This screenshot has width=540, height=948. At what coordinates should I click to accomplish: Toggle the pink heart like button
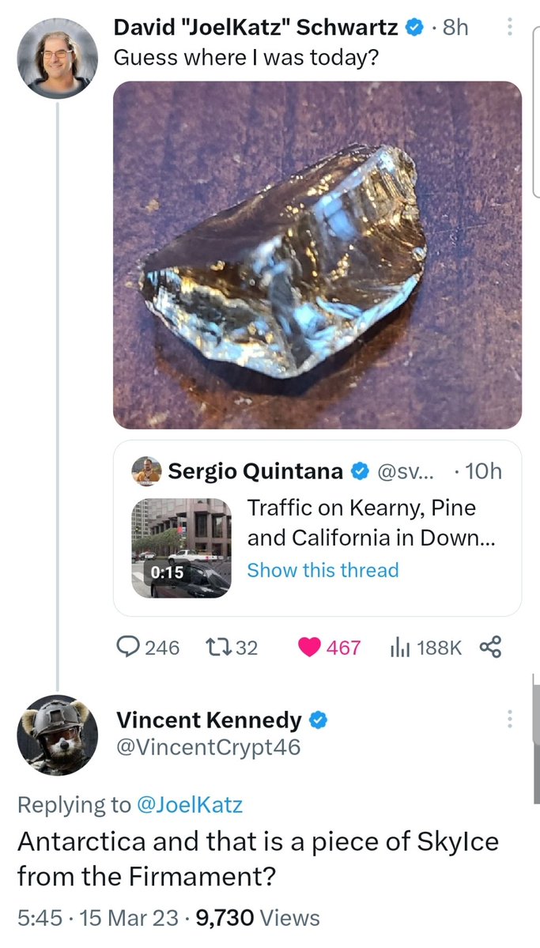click(309, 648)
